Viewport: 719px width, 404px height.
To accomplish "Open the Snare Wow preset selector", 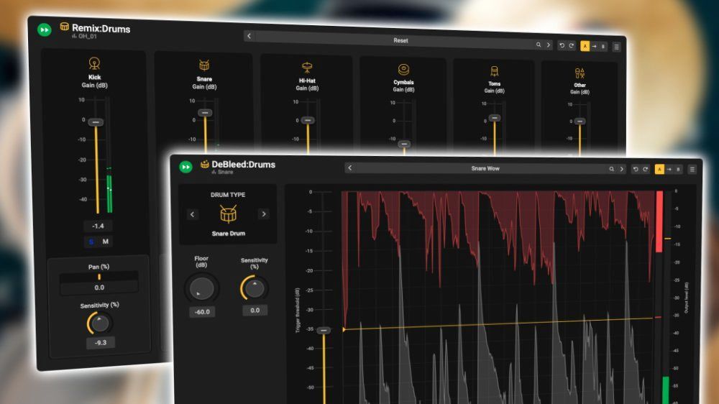I will point(485,168).
